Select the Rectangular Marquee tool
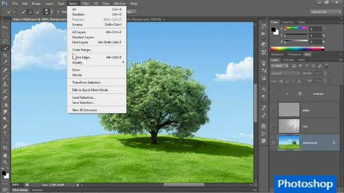344x193 pixels. tap(5, 34)
